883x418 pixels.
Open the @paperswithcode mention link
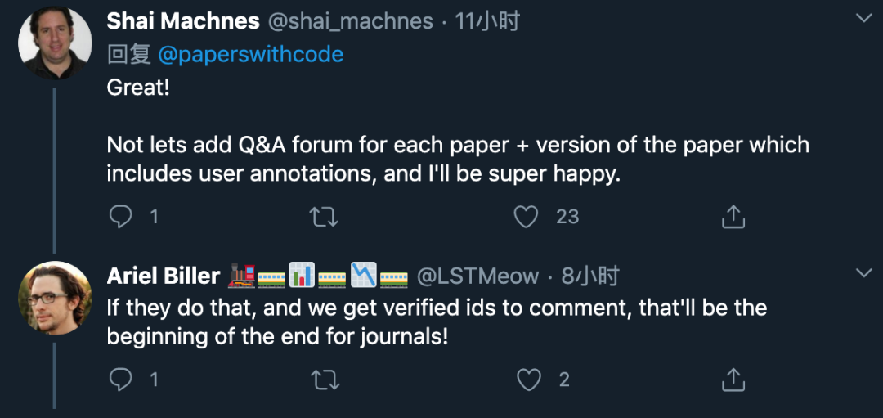pyautogui.click(x=250, y=54)
